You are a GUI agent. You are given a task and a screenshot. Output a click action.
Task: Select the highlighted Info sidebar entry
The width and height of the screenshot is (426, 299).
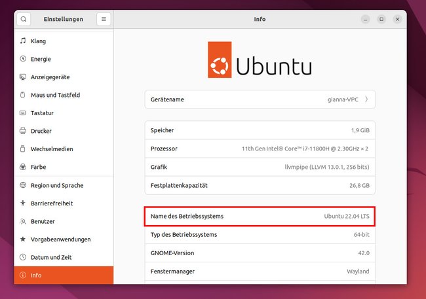tap(64, 275)
